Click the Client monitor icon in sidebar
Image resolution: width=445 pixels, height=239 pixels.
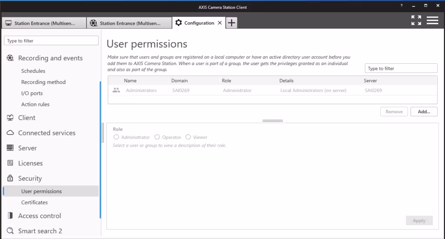coord(10,118)
